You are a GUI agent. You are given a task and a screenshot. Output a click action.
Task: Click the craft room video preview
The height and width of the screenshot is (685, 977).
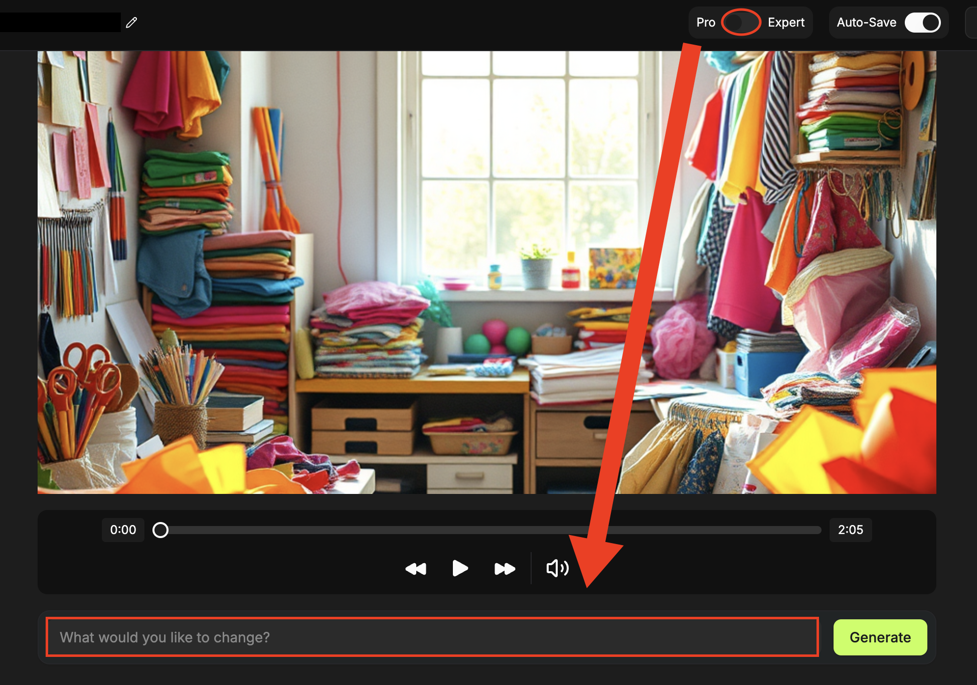click(487, 272)
